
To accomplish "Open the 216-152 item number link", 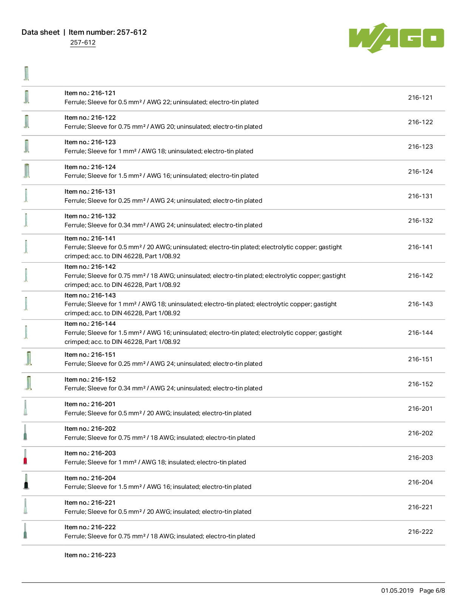I will (420, 384).
